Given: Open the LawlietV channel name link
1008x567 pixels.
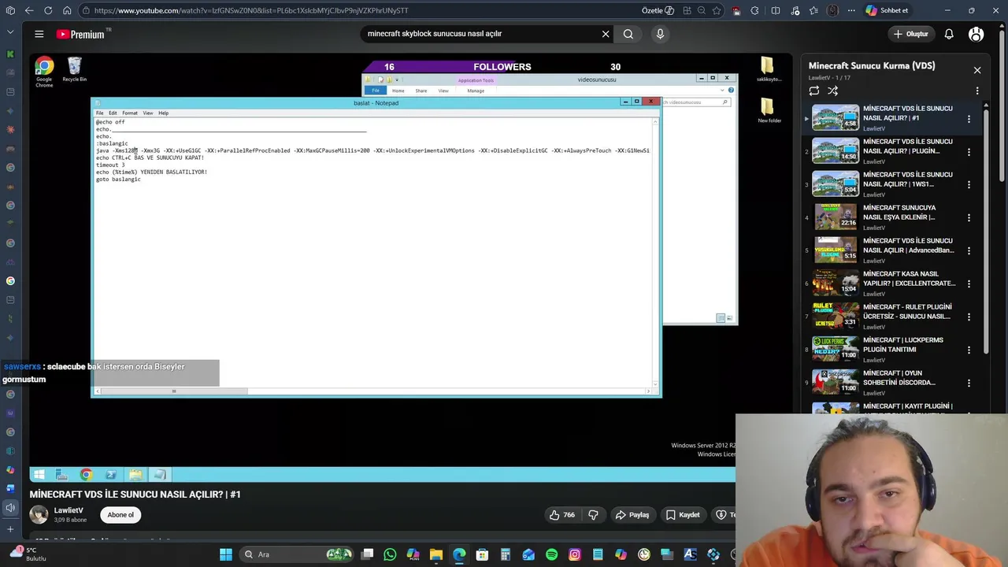Looking at the screenshot, I should tap(69, 510).
